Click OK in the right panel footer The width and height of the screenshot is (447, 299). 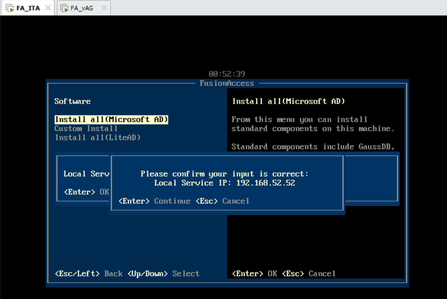coord(272,274)
